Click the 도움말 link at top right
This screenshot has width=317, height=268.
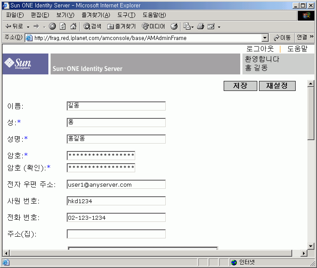[x=297, y=49]
